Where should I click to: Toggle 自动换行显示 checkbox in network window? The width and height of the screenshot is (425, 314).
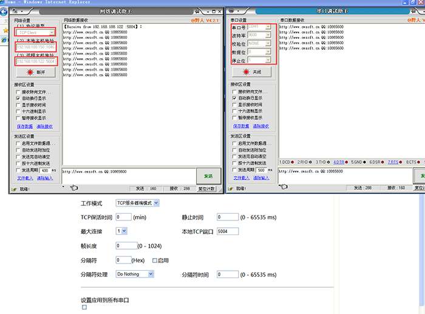[x=18, y=98]
